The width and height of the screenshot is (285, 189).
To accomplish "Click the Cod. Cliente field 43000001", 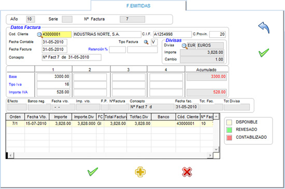I will click(56, 34).
